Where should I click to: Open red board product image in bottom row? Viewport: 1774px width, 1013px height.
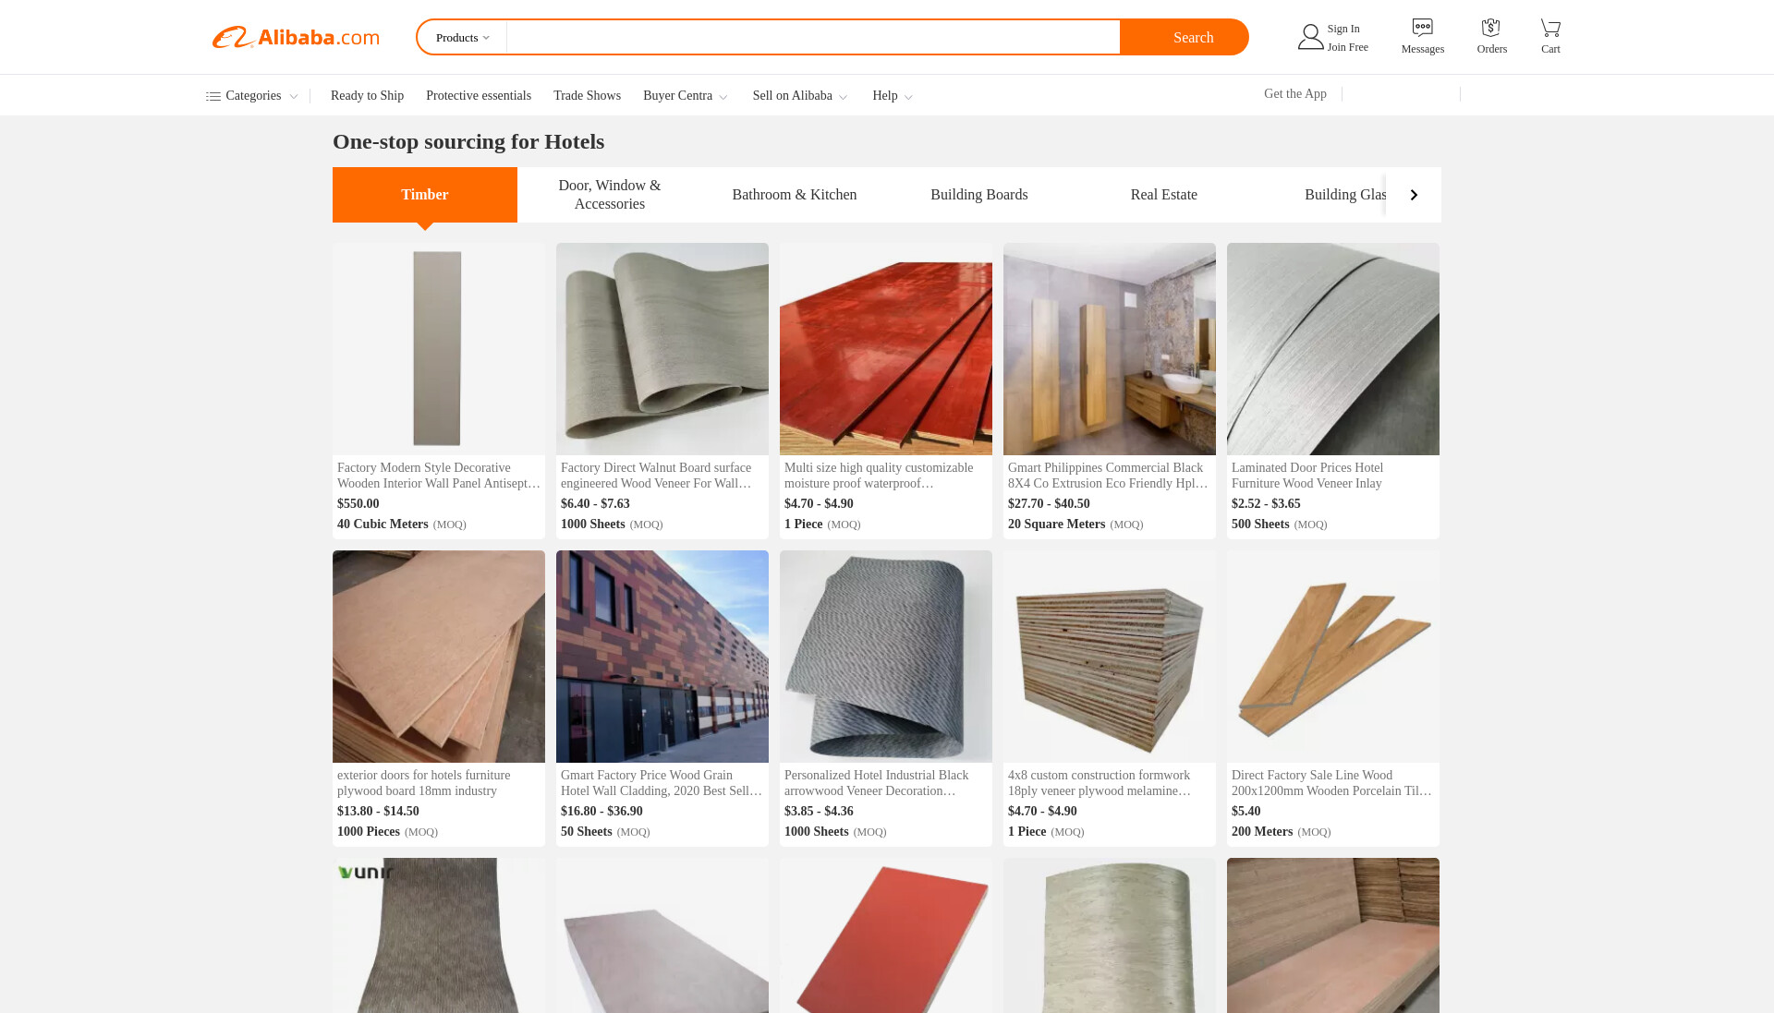click(x=886, y=935)
